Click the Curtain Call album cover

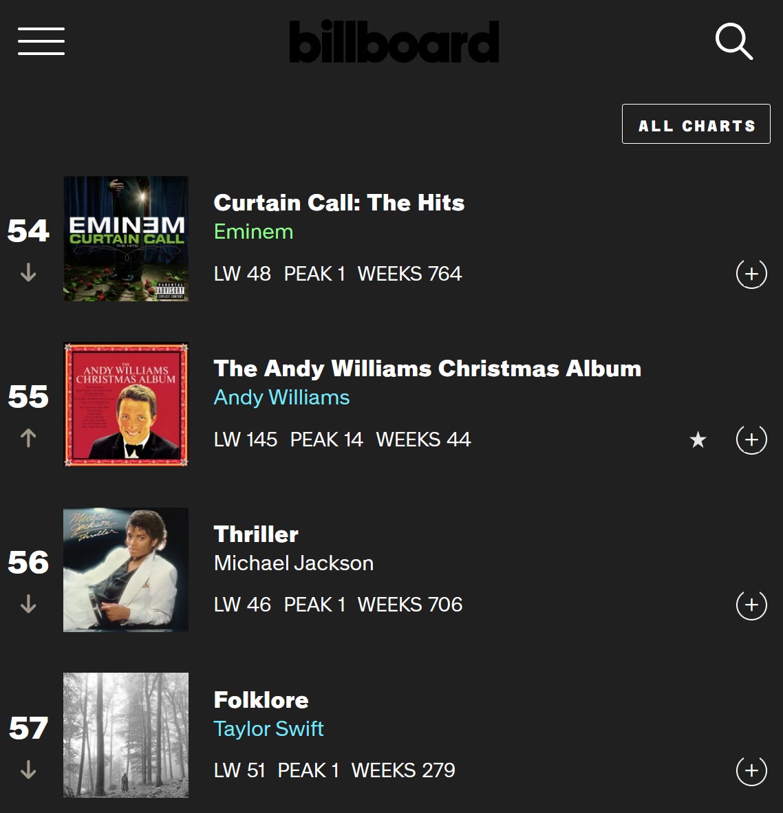pyautogui.click(x=126, y=239)
